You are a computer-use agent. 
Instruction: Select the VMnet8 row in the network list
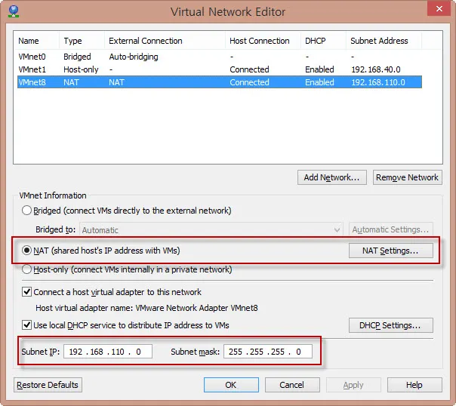pos(220,82)
